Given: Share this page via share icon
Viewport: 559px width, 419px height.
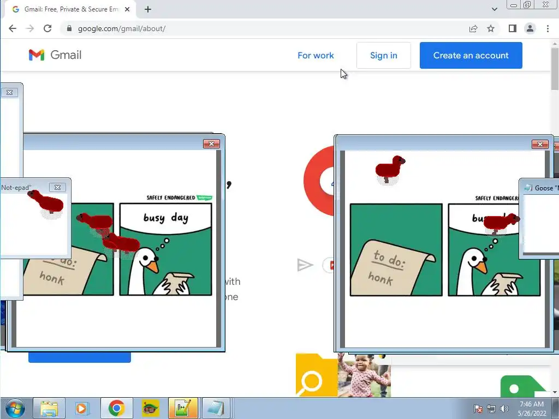Looking at the screenshot, I should click(473, 28).
